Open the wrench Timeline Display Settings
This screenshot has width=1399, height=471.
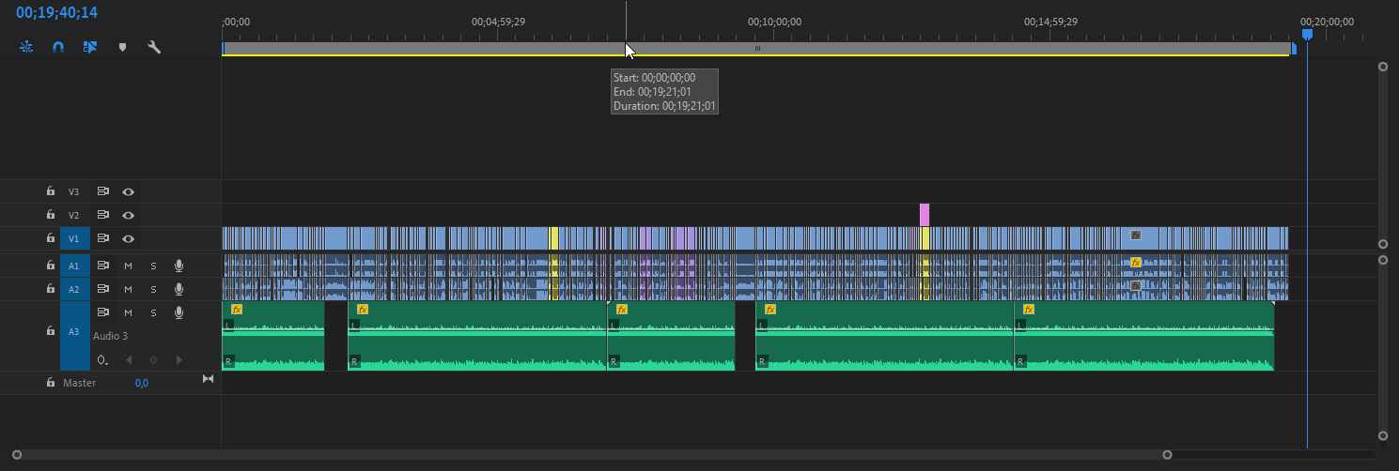[x=154, y=46]
